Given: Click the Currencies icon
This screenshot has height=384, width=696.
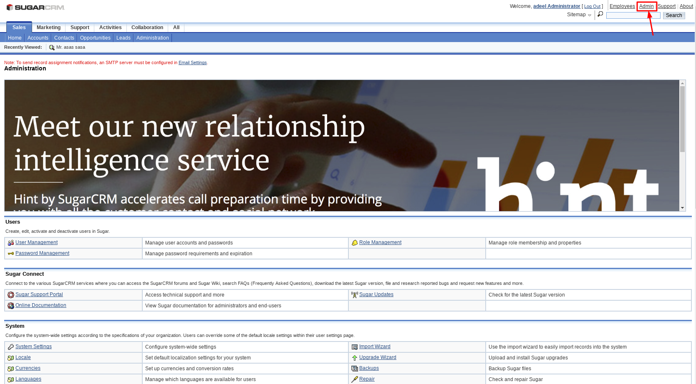Looking at the screenshot, I should pyautogui.click(x=11, y=369).
